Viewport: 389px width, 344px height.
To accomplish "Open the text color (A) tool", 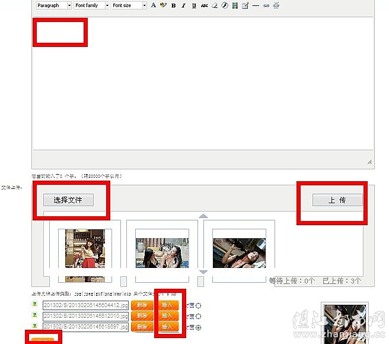I will [153, 5].
